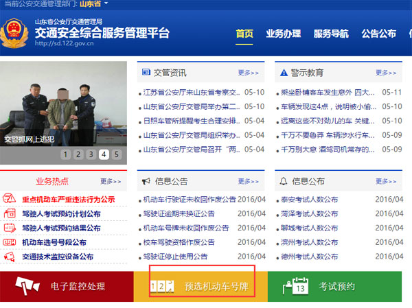The width and height of the screenshot is (412, 308).
Task: Open news 山东省公安厅交管局举办第二..
Action: pos(192,106)
